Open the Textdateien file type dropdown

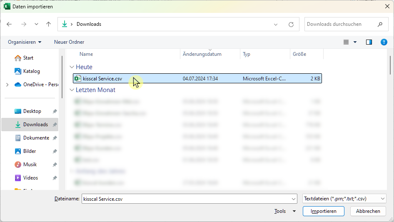coord(344,199)
